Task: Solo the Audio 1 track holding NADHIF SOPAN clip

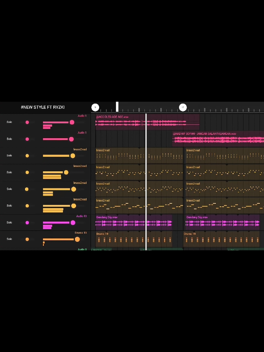Action: pyautogui.click(x=9, y=139)
